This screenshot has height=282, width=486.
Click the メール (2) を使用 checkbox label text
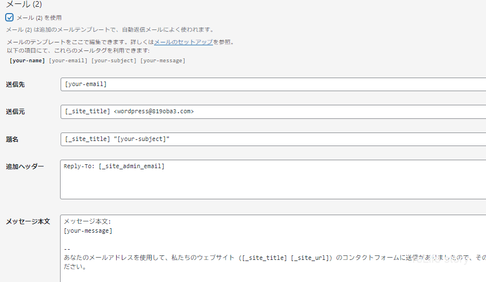(39, 18)
